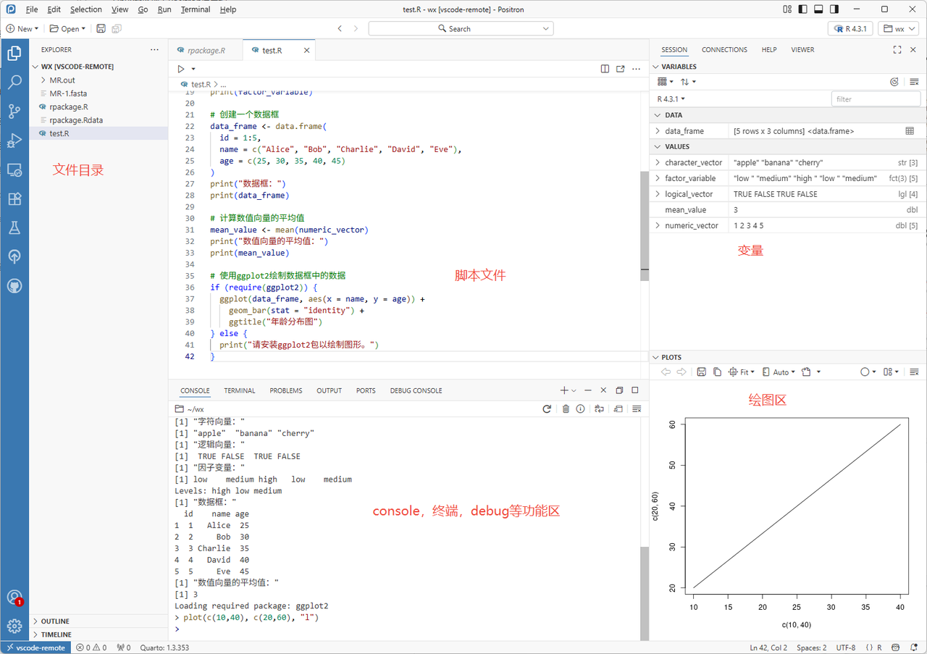Clear the console with the trash icon
This screenshot has height=654, width=927.
(566, 408)
